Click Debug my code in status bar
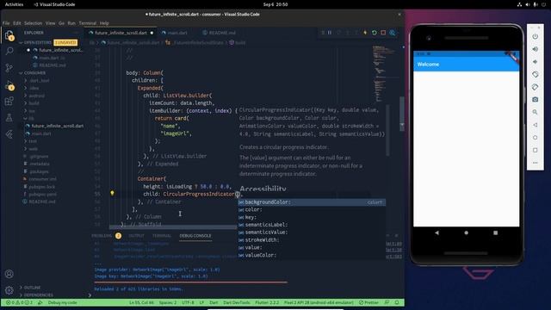Viewport: 551px width, 310px height. click(62, 302)
